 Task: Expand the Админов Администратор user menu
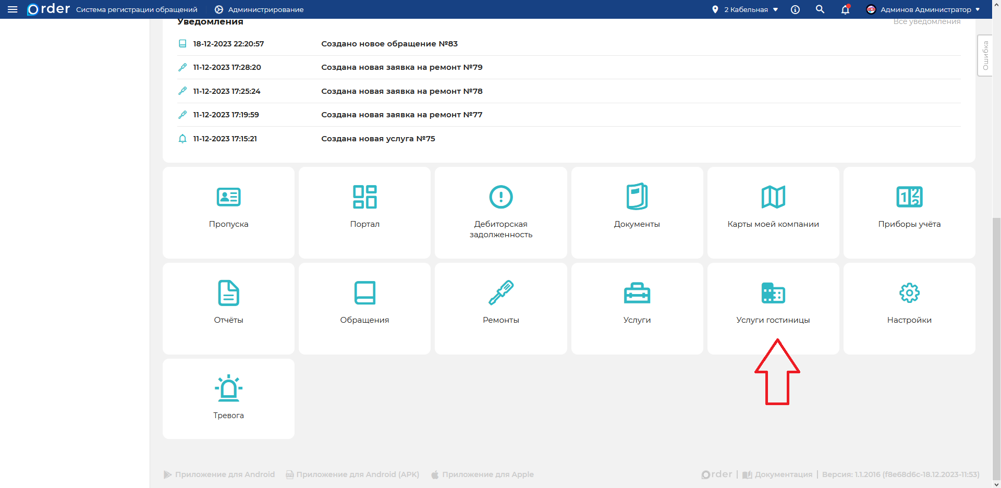pyautogui.click(x=923, y=9)
